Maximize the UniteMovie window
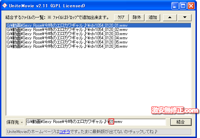 tap(183, 6)
